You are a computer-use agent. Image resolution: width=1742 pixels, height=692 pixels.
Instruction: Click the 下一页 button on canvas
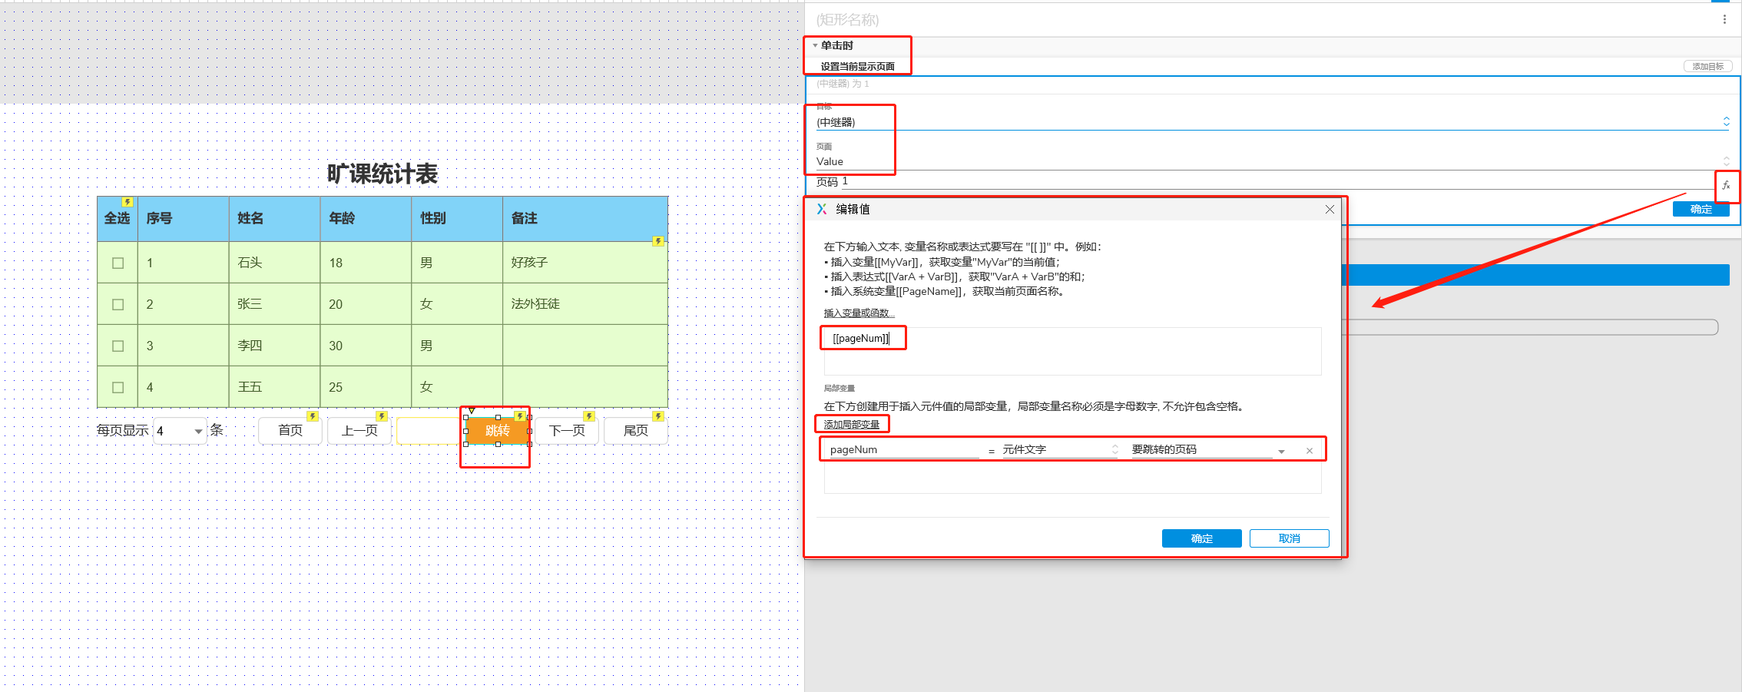pos(566,430)
